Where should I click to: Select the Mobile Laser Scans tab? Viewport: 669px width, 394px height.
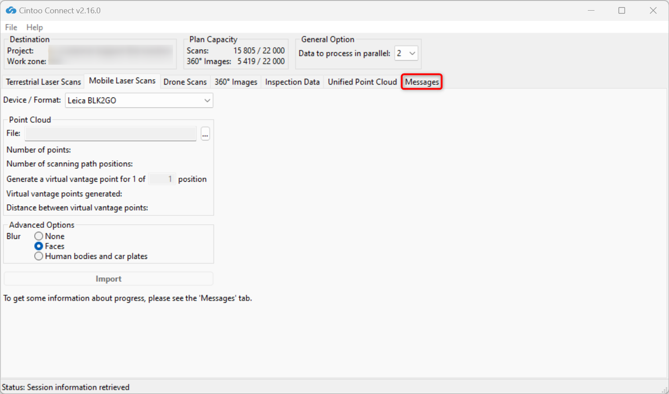tap(122, 81)
